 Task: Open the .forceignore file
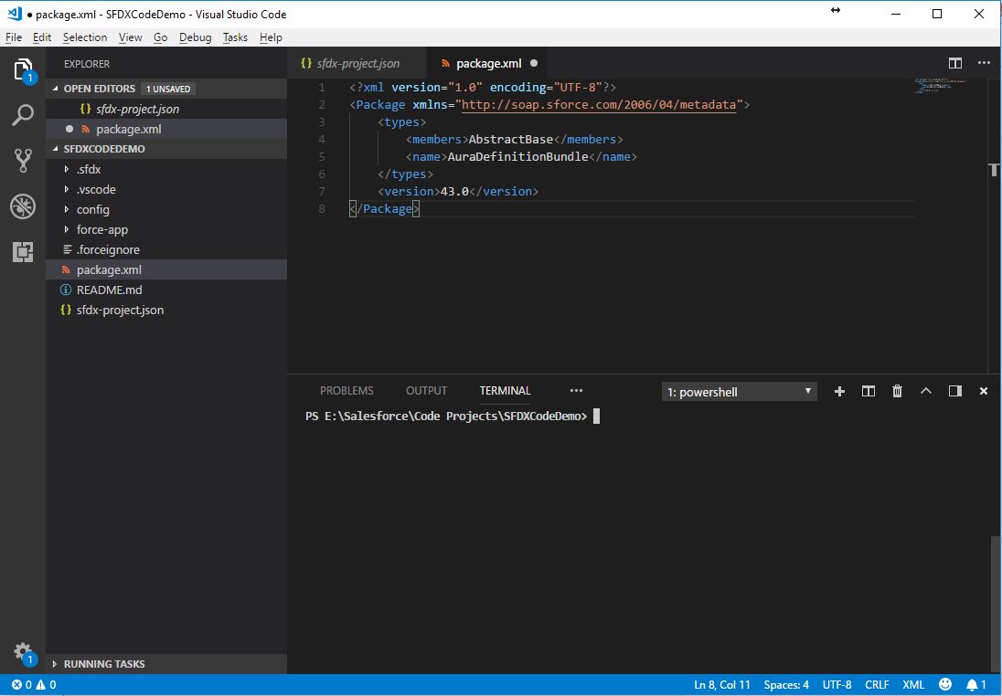(166, 249)
